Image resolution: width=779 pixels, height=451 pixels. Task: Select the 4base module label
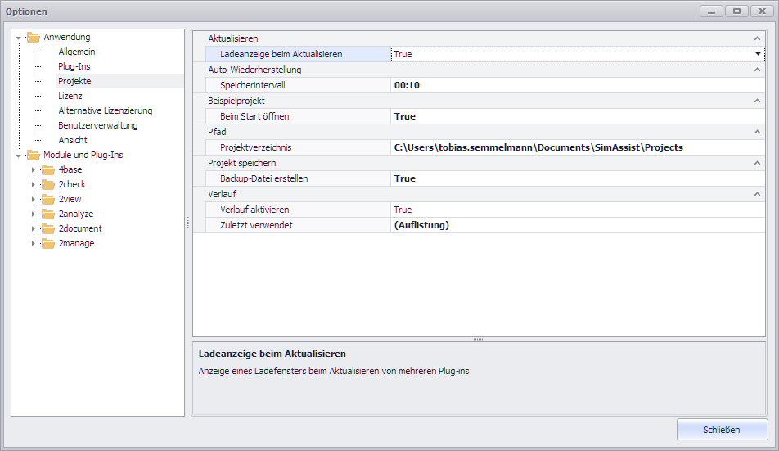[x=70, y=170]
